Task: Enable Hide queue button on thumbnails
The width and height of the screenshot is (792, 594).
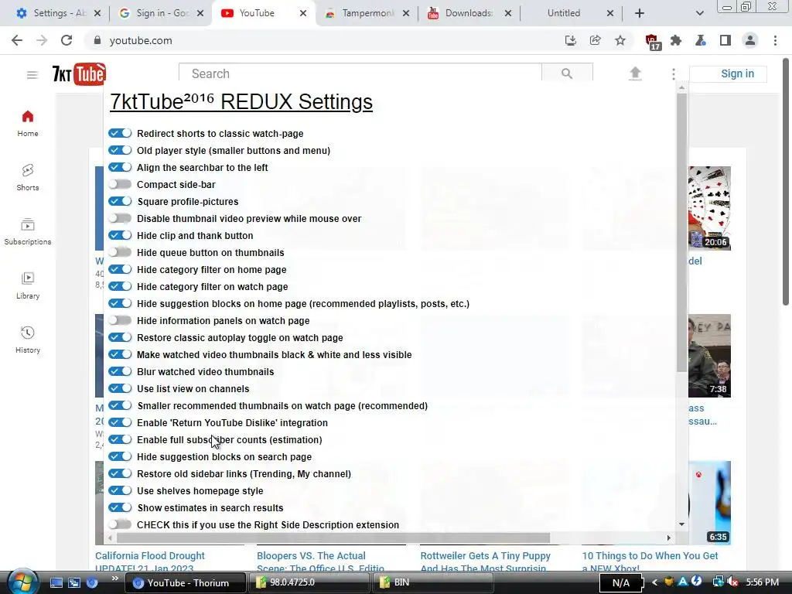Action: click(x=120, y=253)
